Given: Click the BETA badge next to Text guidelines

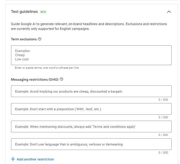Looking at the screenshot, I should pos(43,12).
